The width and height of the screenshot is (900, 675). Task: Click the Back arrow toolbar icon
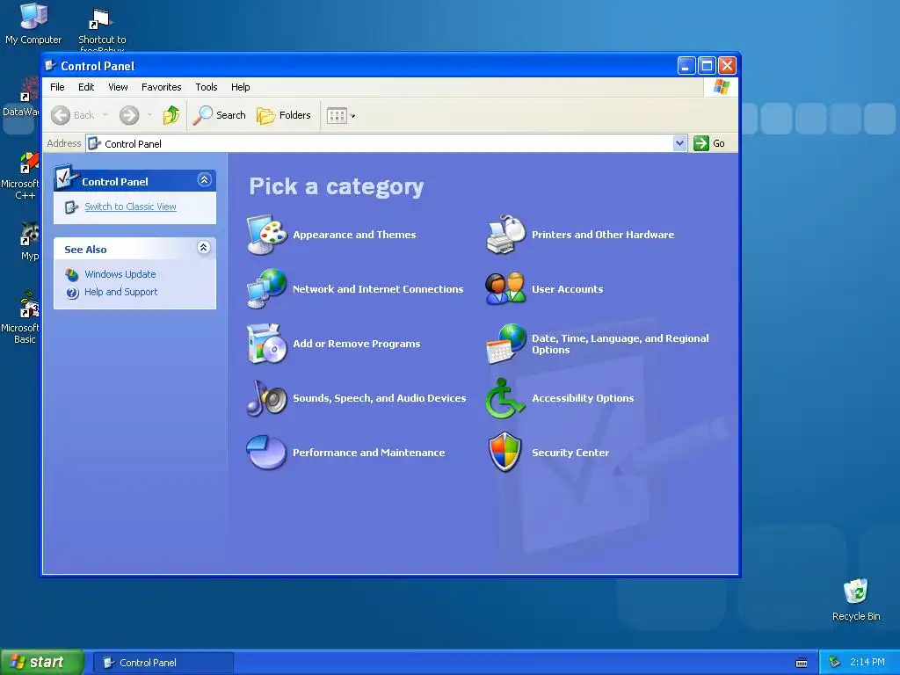[x=61, y=115]
